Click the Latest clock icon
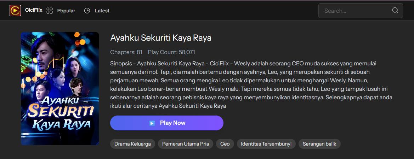414x159 pixels. tap(87, 11)
